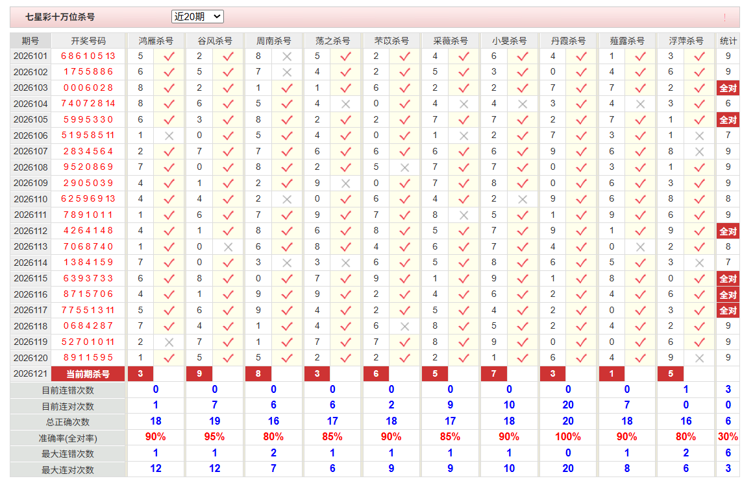Select the 准确率(全对率) row label

point(68,438)
